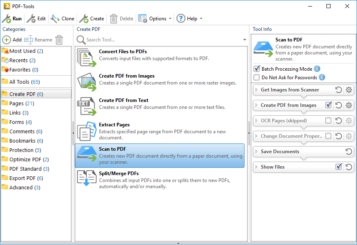The height and width of the screenshot is (245, 357).
Task: Open Create PDF from Images step settings gear
Action: click(x=349, y=105)
